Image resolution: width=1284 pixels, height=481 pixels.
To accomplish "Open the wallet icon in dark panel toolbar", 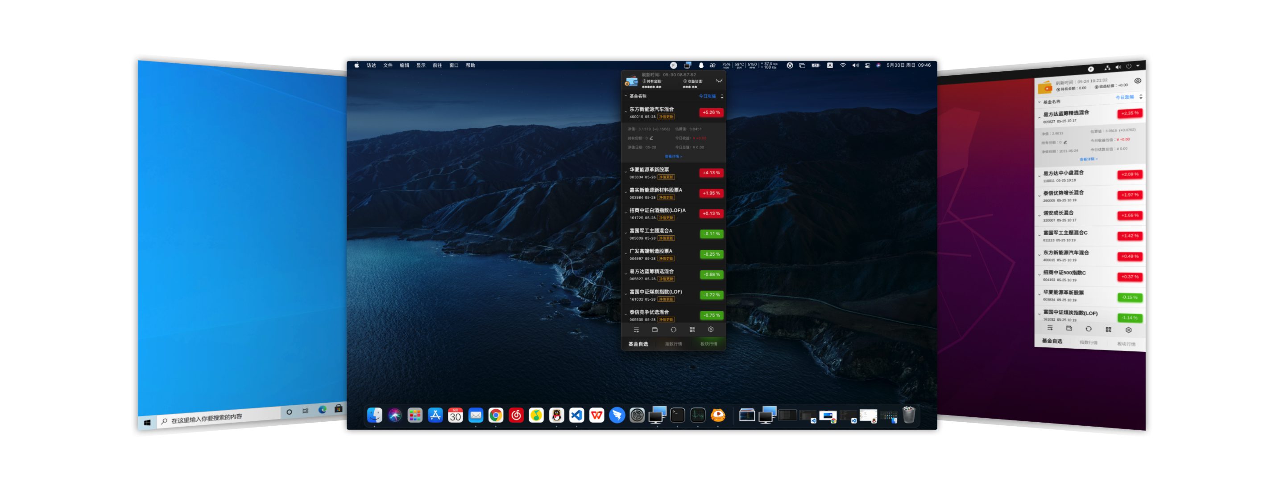I will [x=655, y=330].
